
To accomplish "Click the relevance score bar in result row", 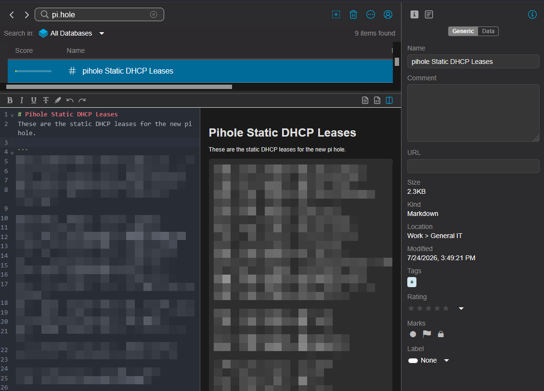I will coord(33,71).
